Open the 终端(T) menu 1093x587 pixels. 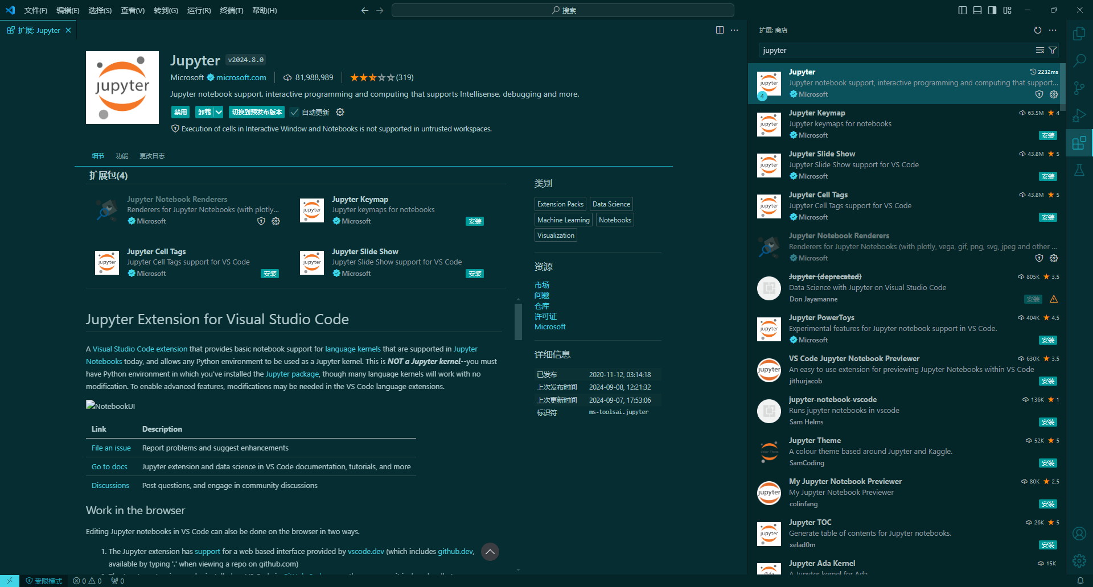(232, 10)
